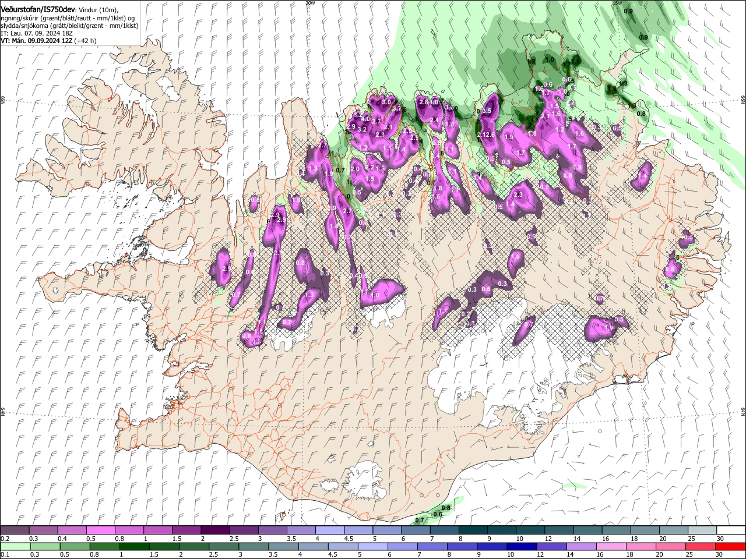Viewport: 746px width, 559px height.
Task: Click dark purple 2 swatch in upper legend
Action: click(x=215, y=530)
